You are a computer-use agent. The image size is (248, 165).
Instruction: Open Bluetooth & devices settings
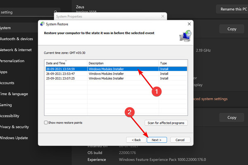pyautogui.click(x=17, y=39)
